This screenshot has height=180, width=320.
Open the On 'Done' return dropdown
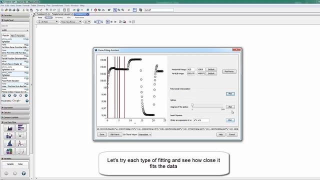[145, 134]
